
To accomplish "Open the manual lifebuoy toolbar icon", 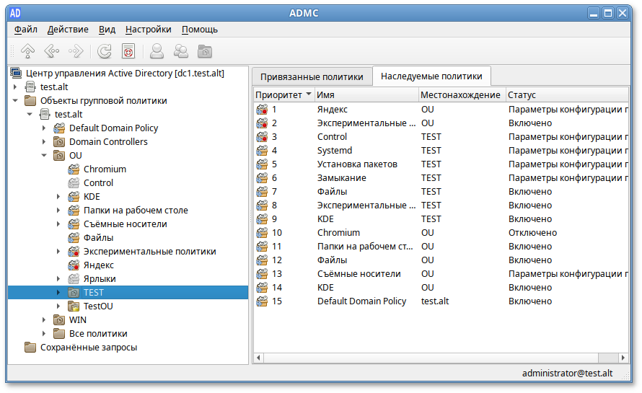I will 128,51.
